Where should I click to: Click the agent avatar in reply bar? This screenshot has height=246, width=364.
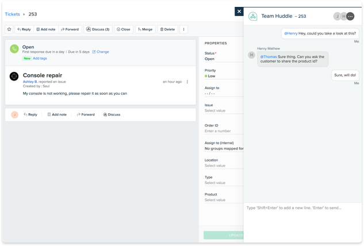(x=14, y=114)
